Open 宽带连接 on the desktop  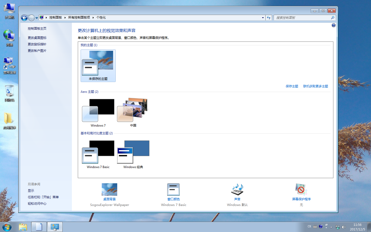click(x=9, y=64)
